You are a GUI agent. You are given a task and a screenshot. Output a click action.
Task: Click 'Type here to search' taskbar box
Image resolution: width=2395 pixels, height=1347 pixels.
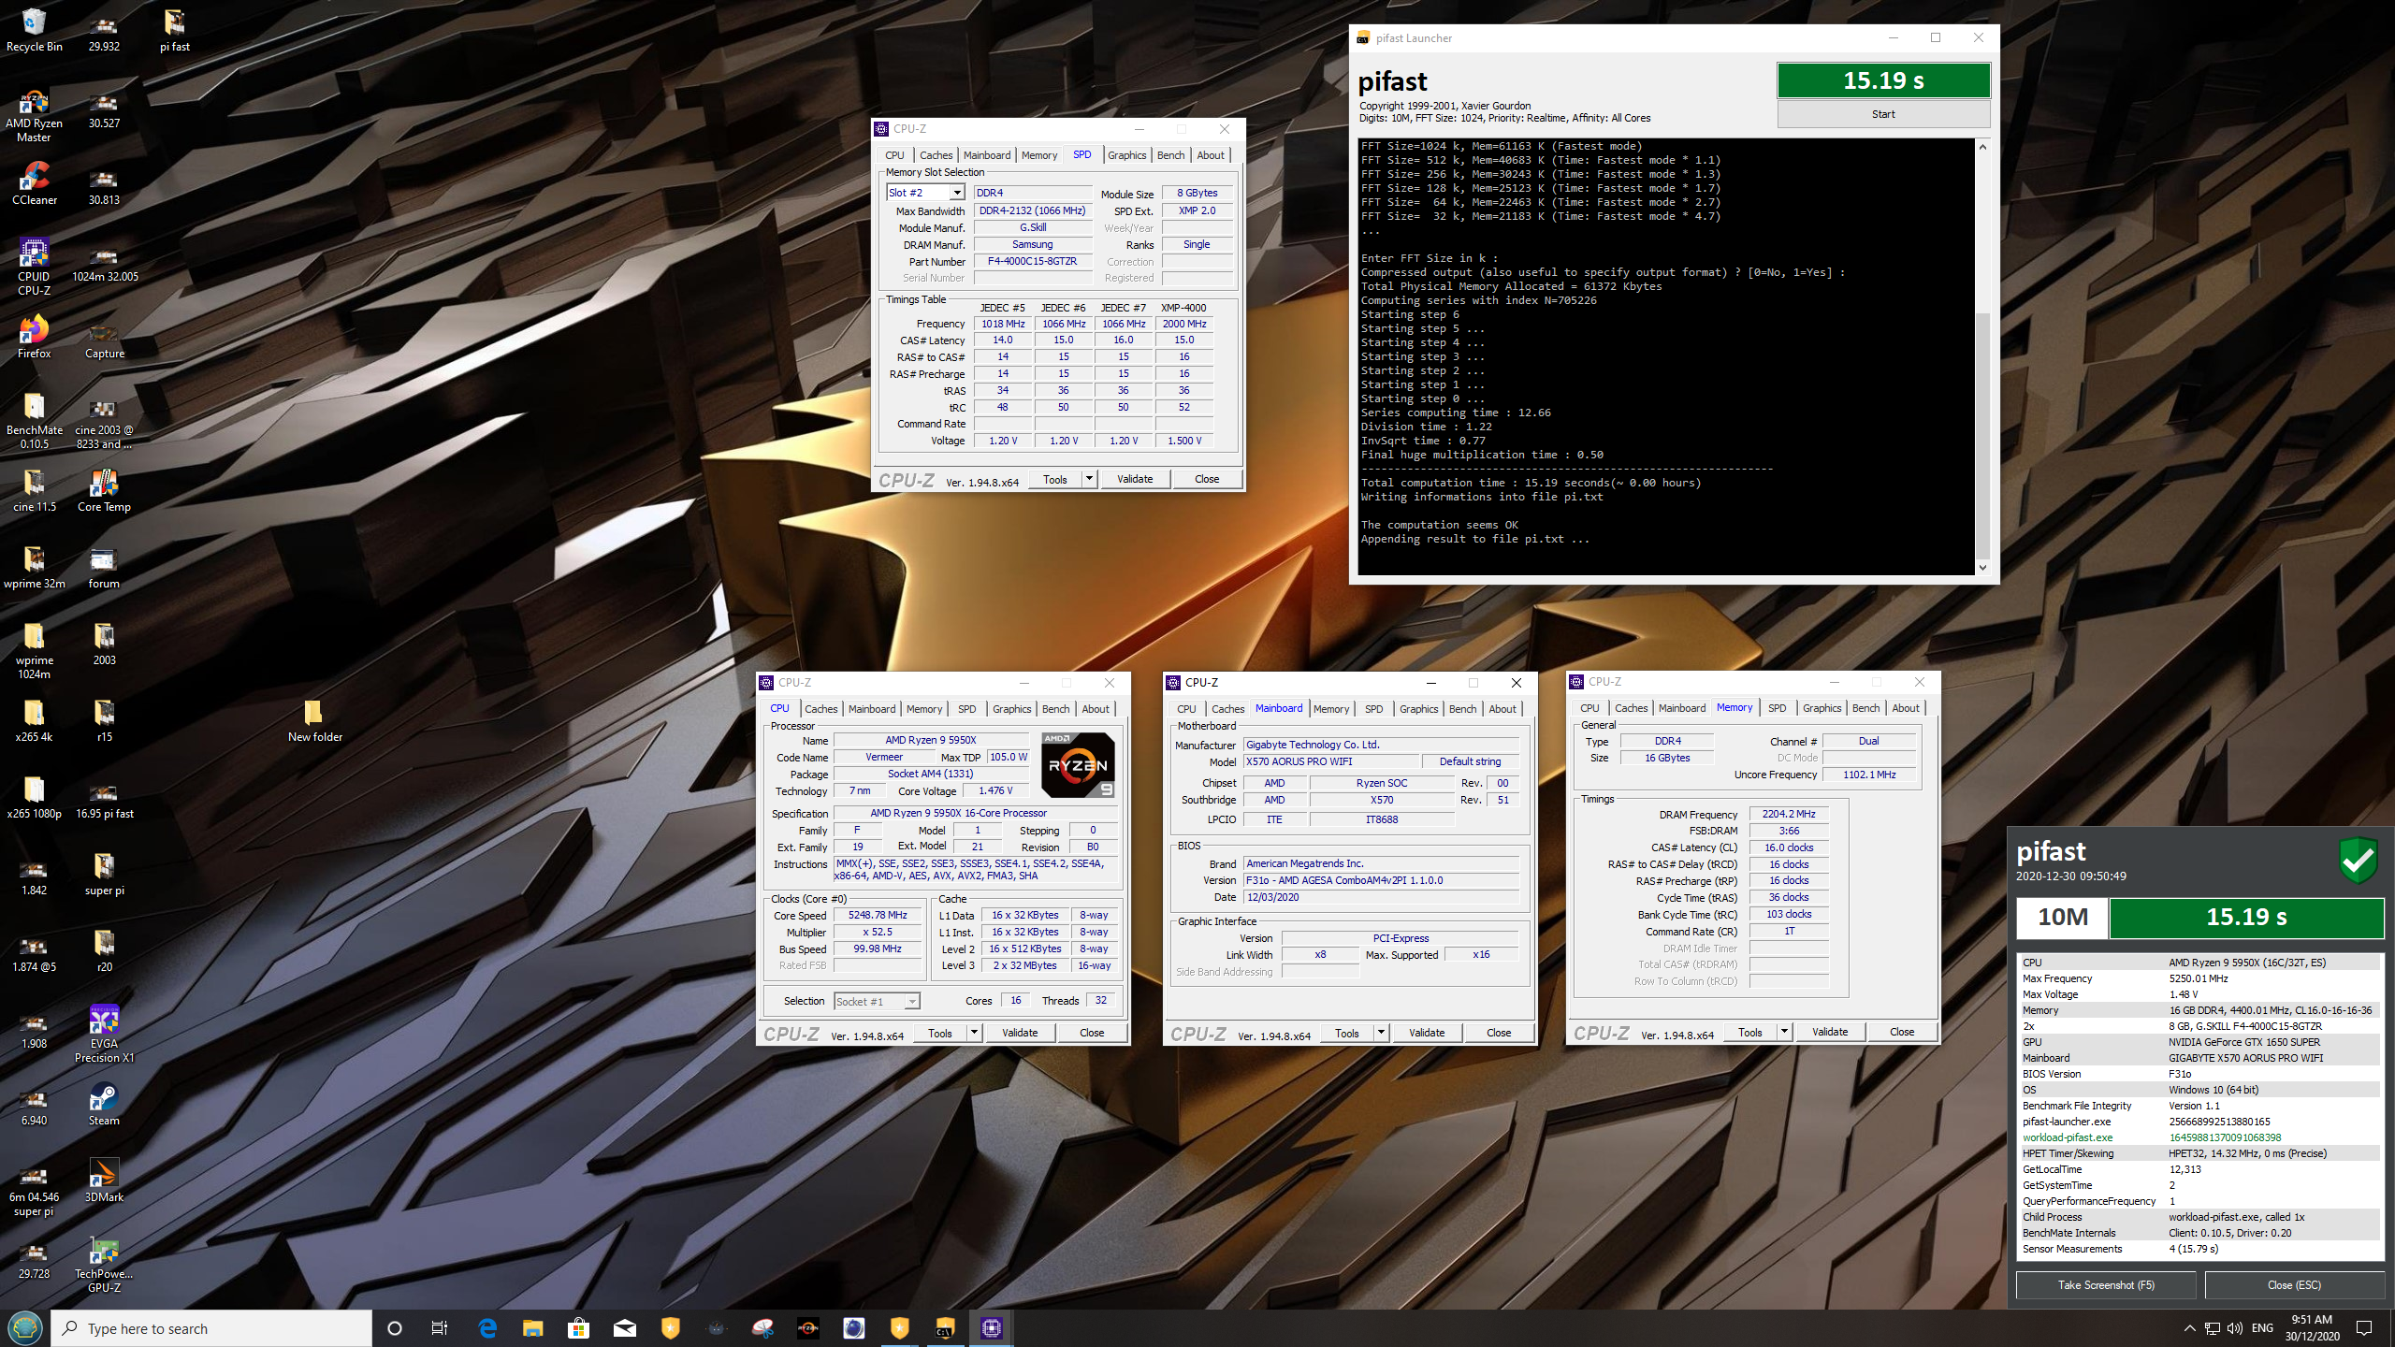pos(211,1328)
